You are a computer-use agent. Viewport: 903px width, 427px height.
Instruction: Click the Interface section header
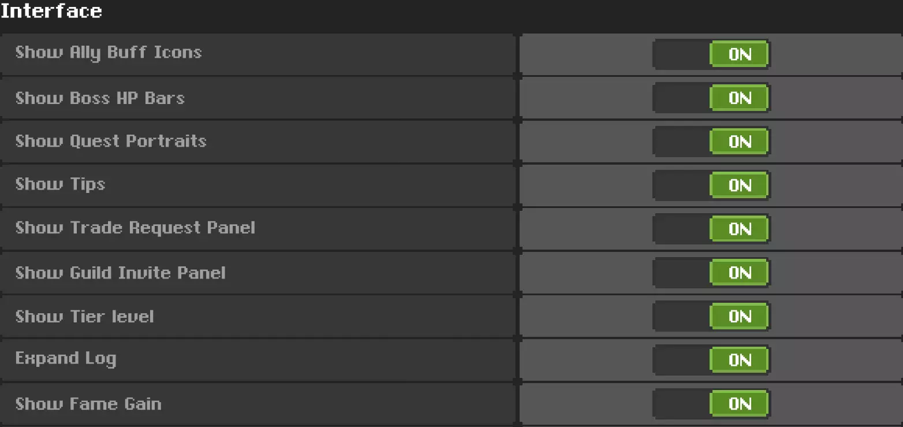pos(51,11)
